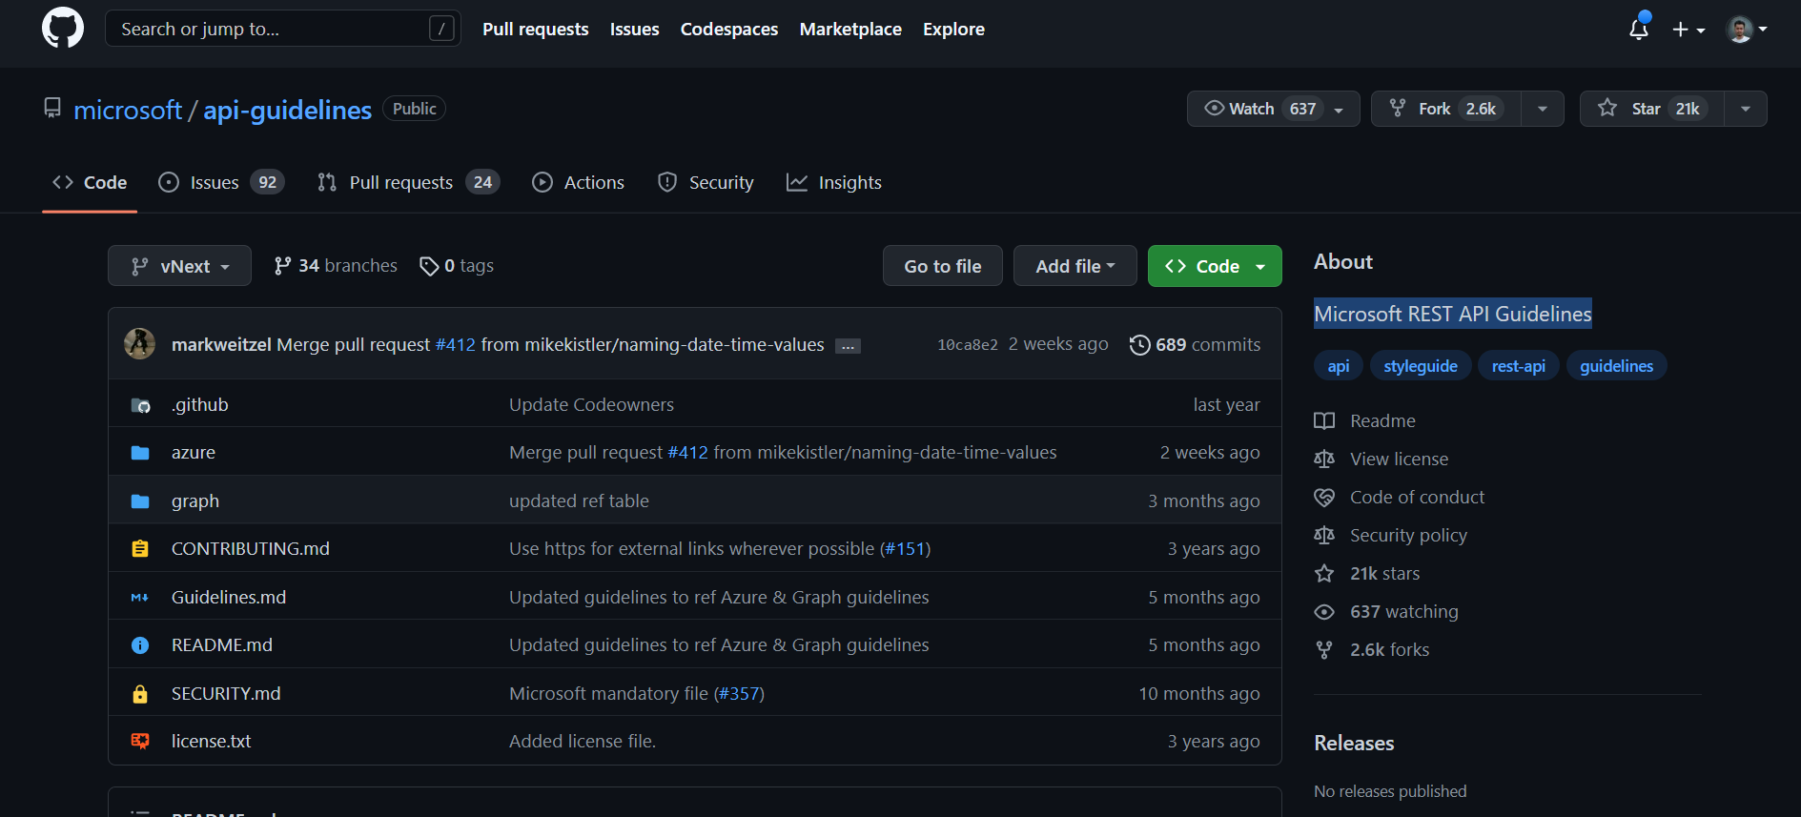Open the user avatar menu
Viewport: 1801px width, 817px height.
pyautogui.click(x=1747, y=30)
